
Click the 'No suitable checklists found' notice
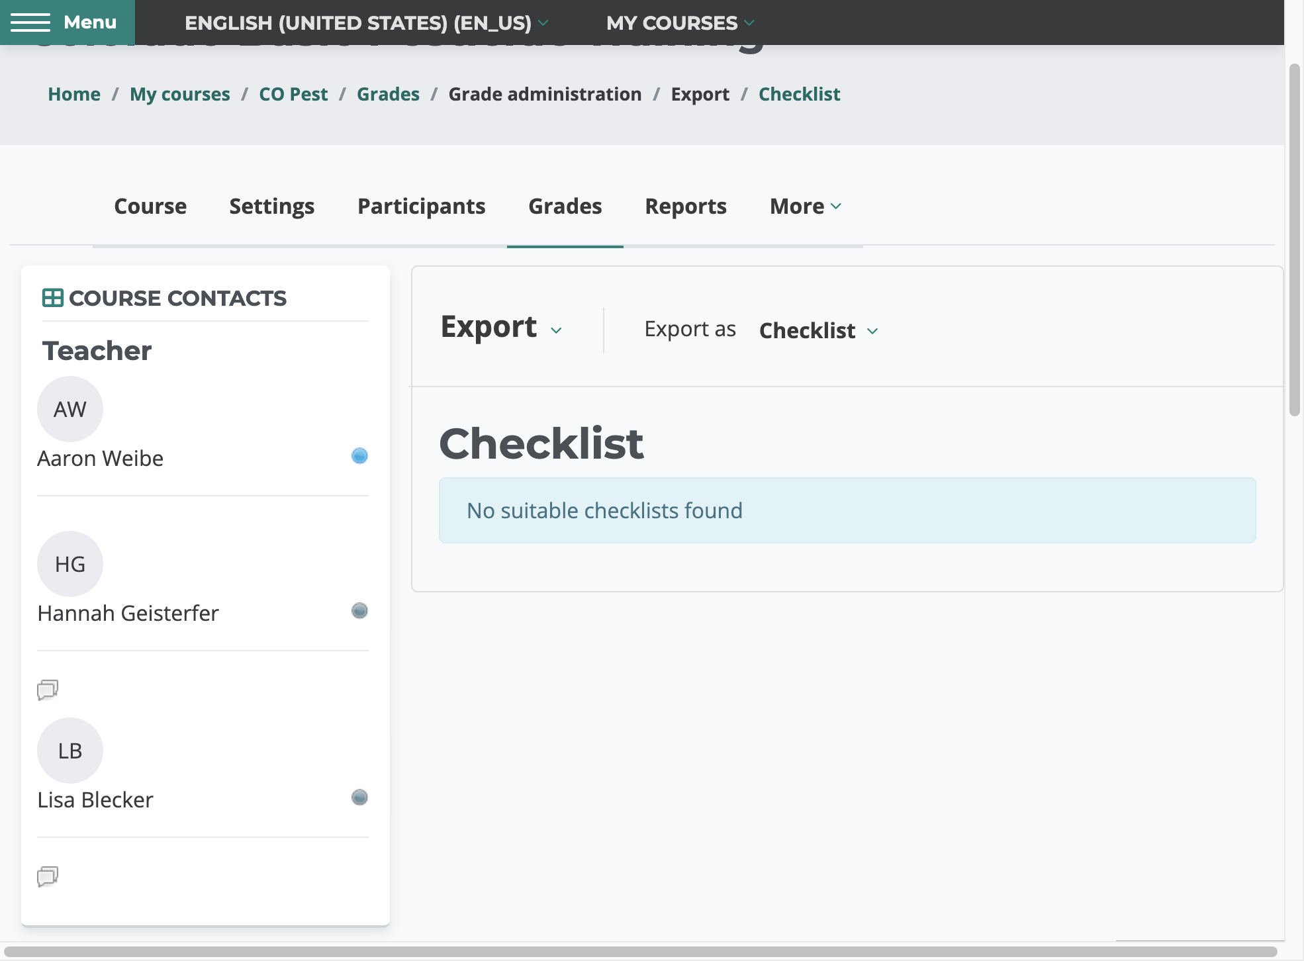click(847, 510)
